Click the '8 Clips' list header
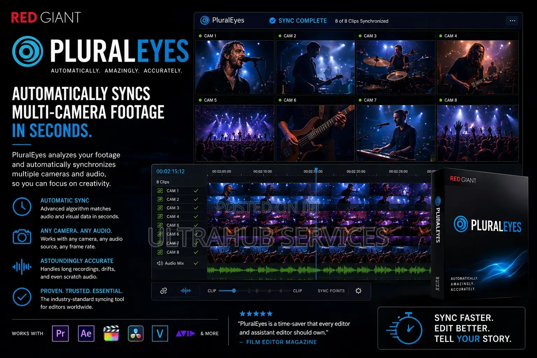The image size is (537, 358). coord(163,182)
